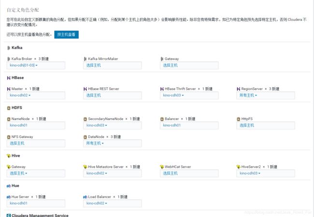Image resolution: width=314 pixels, height=217 pixels.
Task: Click the 'Load Balancer × 1 新建' label
Action: [108, 197]
